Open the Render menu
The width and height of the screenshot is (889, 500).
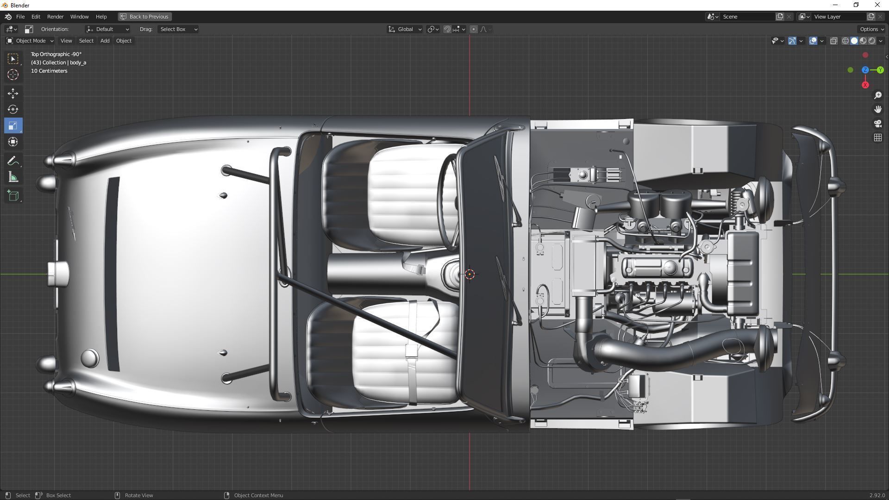55,17
